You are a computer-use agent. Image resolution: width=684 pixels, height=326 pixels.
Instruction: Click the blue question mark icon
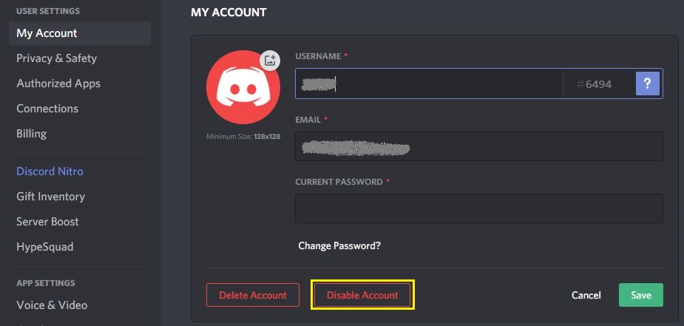(647, 84)
